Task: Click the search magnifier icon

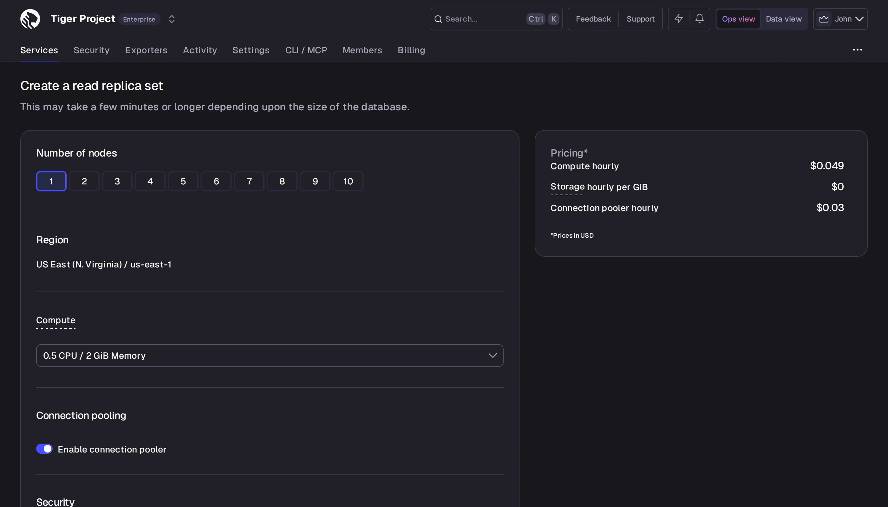Action: tap(438, 19)
